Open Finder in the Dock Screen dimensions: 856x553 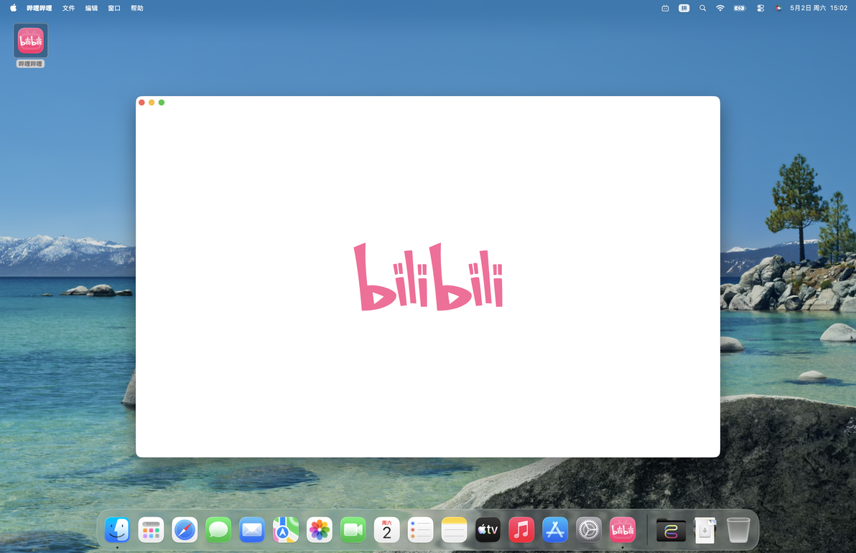(x=117, y=529)
